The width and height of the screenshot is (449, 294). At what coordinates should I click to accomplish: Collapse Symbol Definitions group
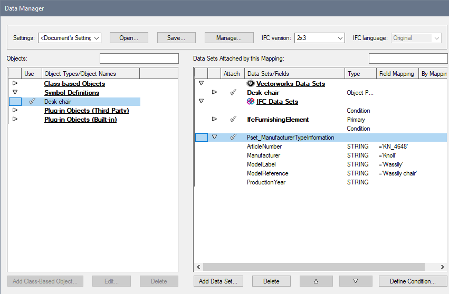pos(15,93)
